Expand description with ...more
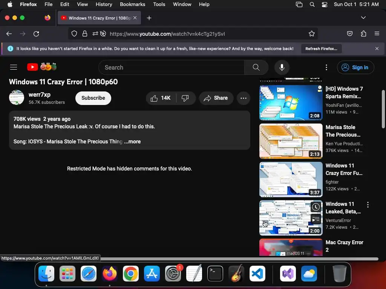Screen dimensions: 386x289 132,141
